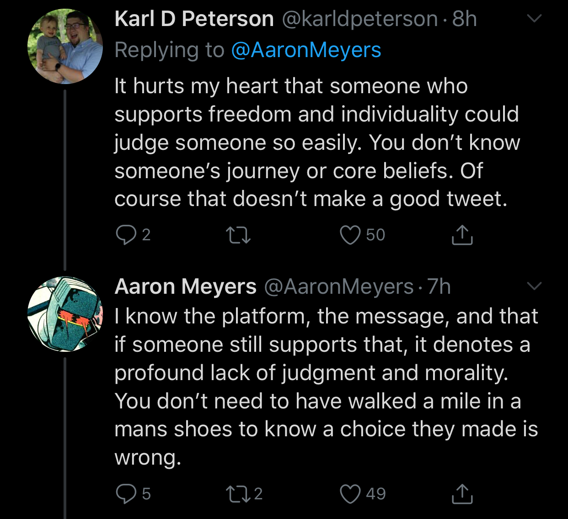
Task: Open Aaron's tweet about judgment and morality
Action: [x=326, y=387]
